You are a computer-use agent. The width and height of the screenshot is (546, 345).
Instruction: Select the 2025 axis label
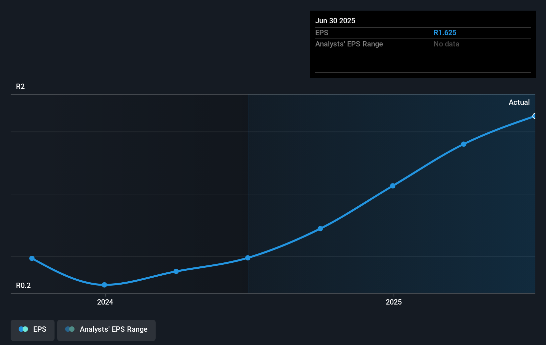tap(394, 302)
